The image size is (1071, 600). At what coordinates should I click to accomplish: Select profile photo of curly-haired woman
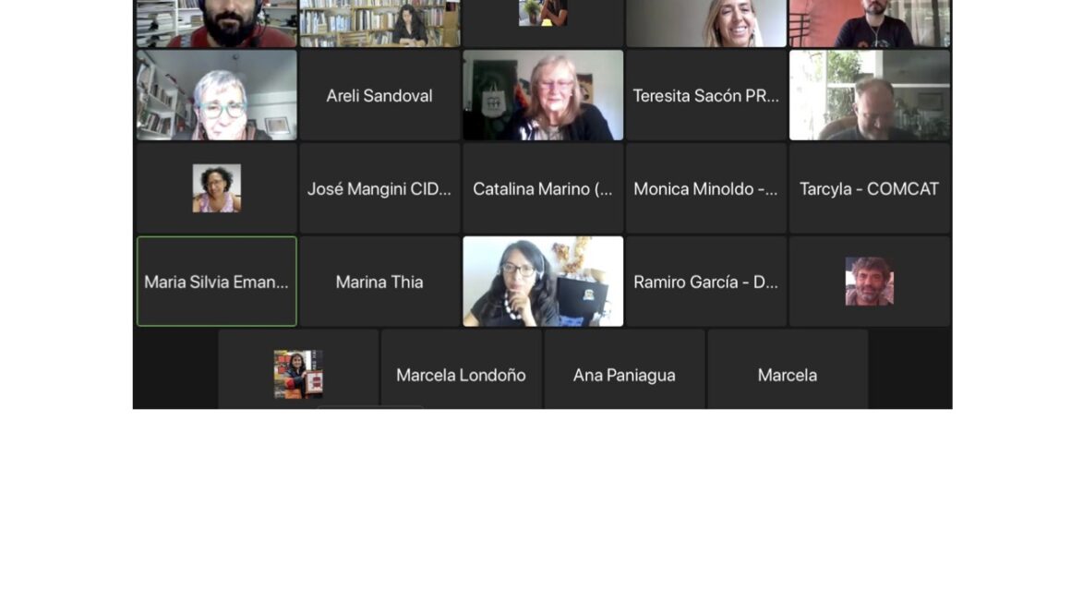(x=217, y=188)
